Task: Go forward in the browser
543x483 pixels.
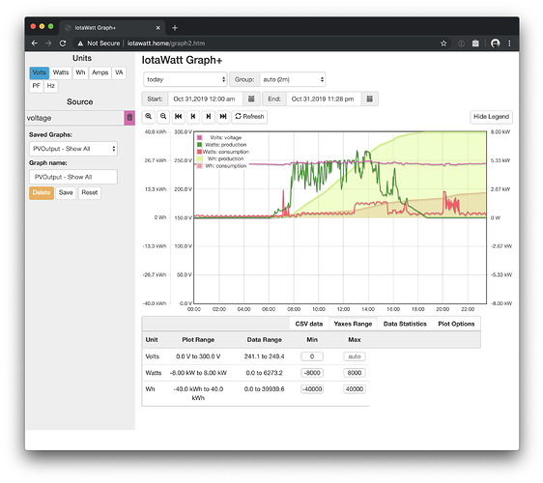Action: 48,43
